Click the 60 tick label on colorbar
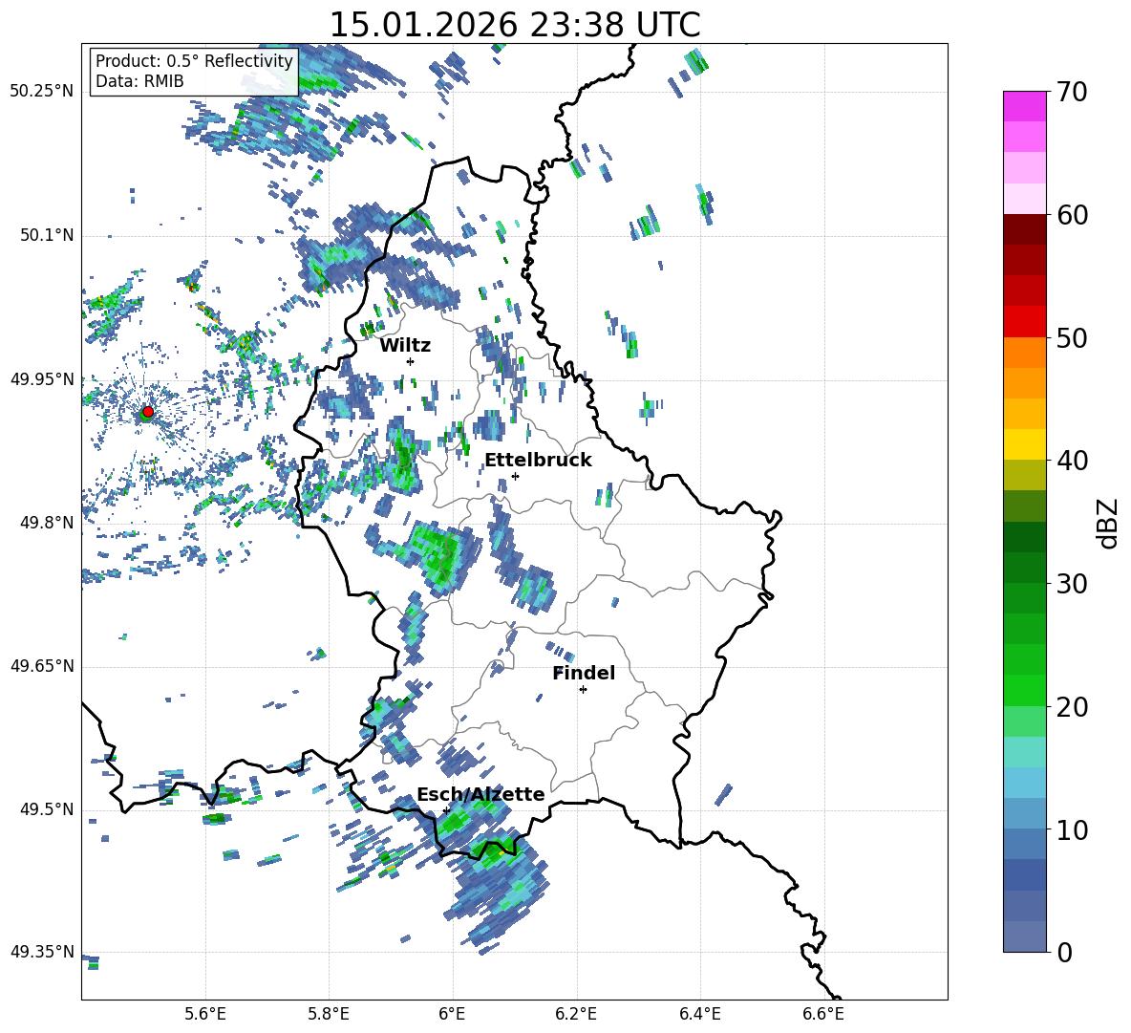This screenshot has width=1131, height=1033. click(1072, 215)
